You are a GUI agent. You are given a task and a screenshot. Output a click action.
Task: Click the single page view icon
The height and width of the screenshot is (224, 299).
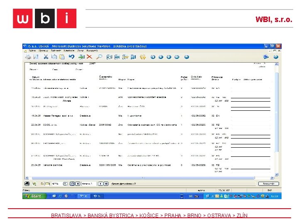point(42,184)
